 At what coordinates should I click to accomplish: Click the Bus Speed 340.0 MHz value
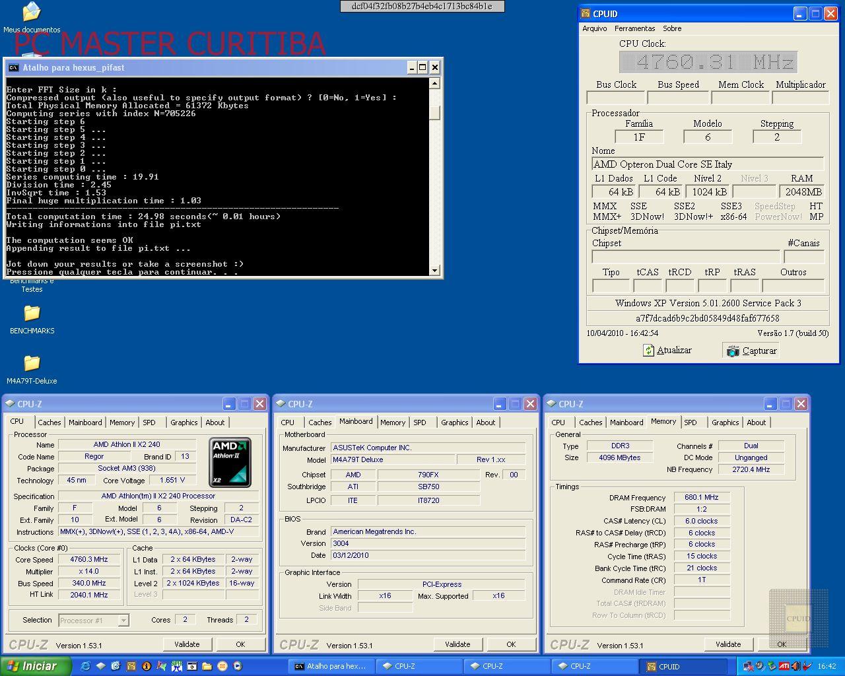[89, 583]
